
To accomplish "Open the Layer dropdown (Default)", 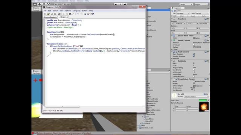I will 202,13.
